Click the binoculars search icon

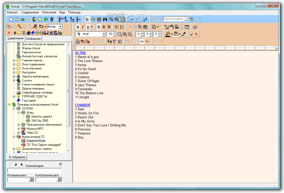105,19
